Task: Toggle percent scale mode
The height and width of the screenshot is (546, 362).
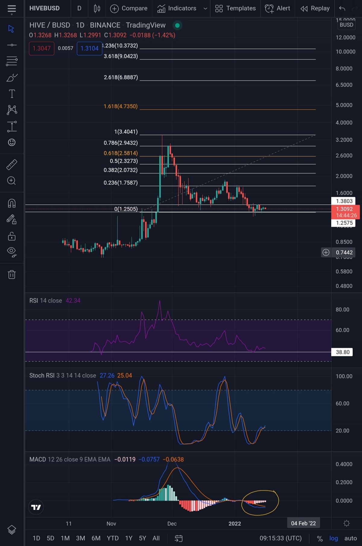Action: click(320, 538)
